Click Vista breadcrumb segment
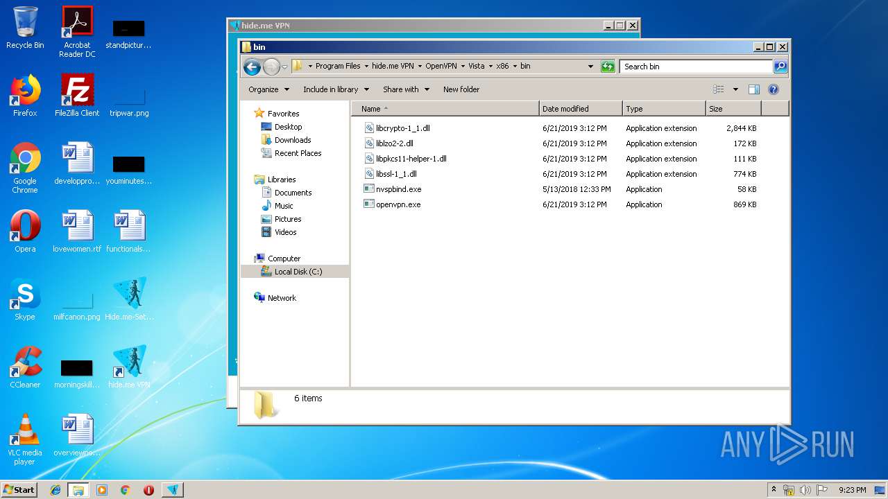 [x=477, y=67]
